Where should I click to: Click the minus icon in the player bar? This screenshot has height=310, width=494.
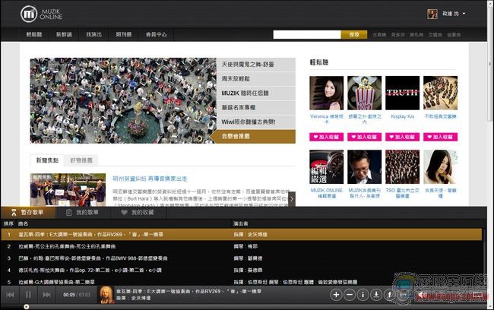click(x=350, y=295)
